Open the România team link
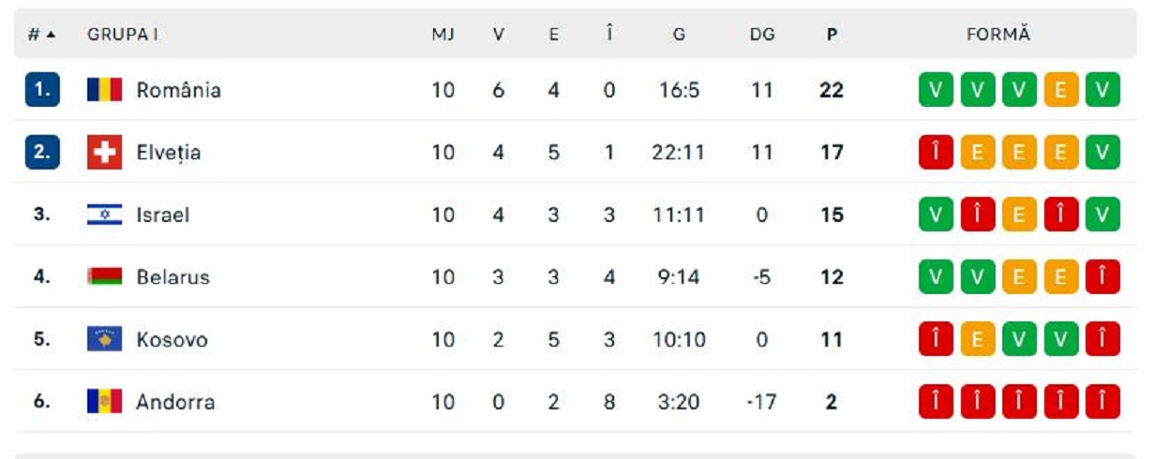 click(179, 90)
